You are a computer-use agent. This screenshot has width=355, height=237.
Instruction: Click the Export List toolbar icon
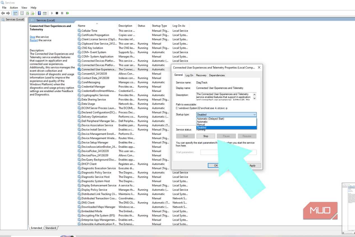pos(33,13)
